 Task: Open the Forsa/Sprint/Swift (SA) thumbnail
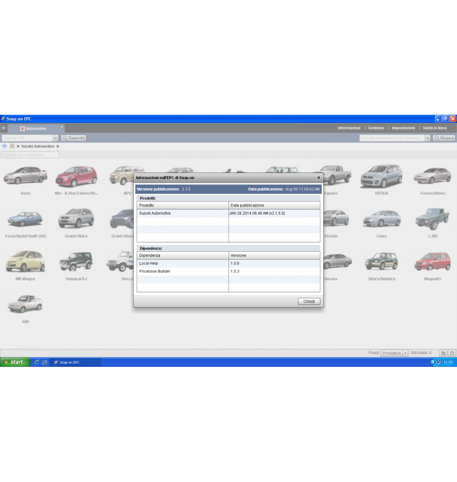pyautogui.click(x=25, y=219)
